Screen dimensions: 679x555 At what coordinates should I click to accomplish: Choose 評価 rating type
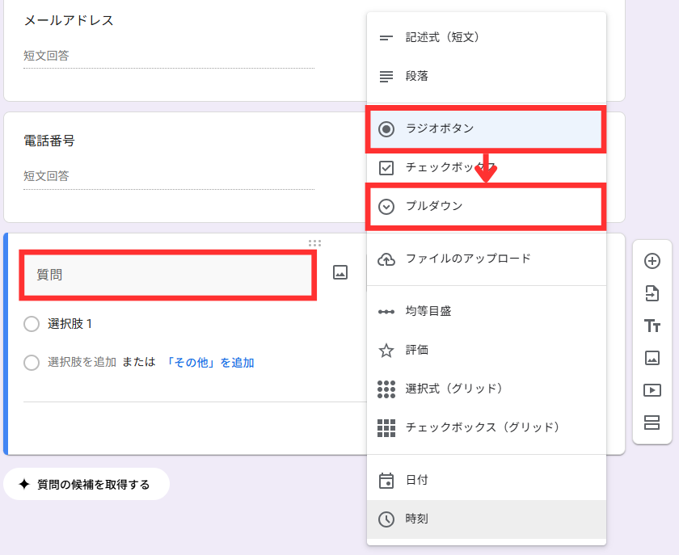(x=487, y=350)
